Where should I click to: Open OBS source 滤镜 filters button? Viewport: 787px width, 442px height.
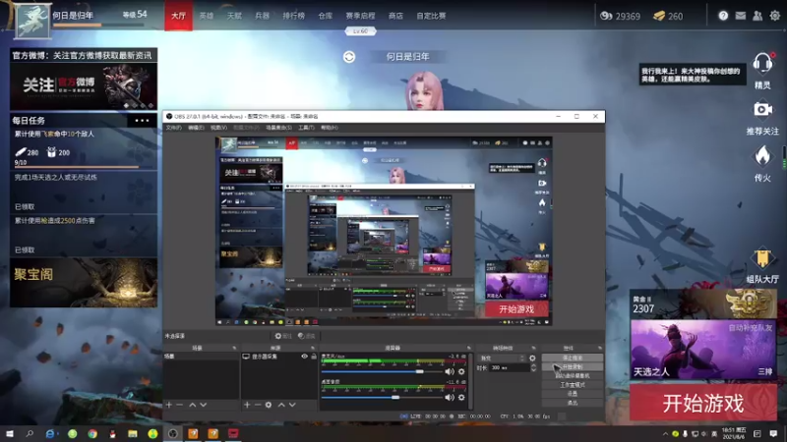[307, 336]
